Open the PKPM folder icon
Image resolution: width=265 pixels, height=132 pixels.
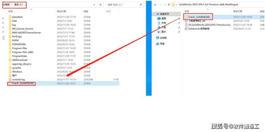coord(10,40)
